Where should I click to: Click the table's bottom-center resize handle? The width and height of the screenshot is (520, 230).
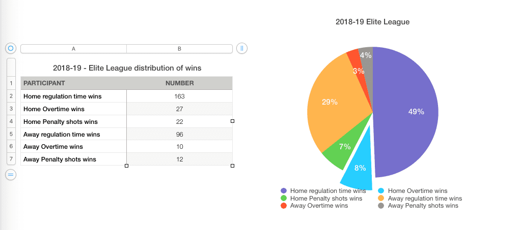126,166
